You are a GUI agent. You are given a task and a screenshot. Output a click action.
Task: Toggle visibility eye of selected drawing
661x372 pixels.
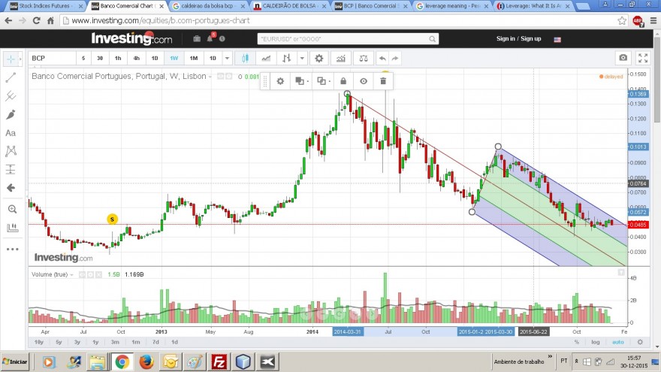(x=364, y=81)
